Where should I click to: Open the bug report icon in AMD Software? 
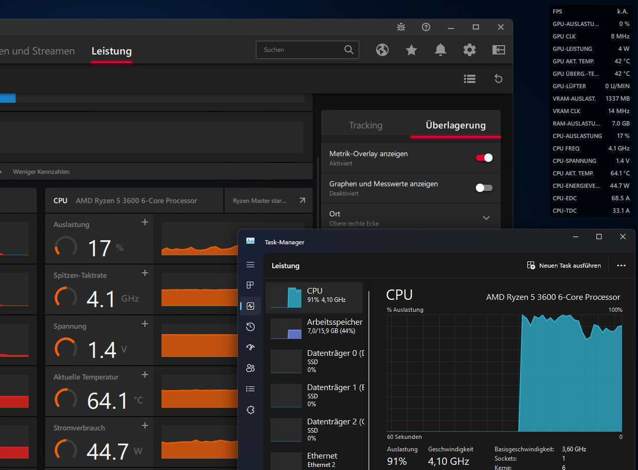401,27
